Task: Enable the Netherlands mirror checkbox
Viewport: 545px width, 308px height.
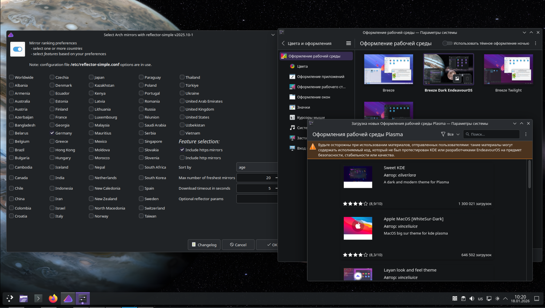Action: coord(91,178)
